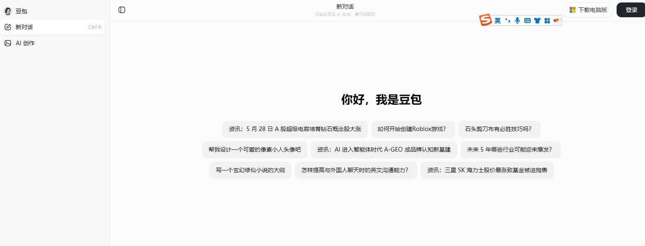This screenshot has width=645, height=246.
Task: Choose suggestion about AI 进入智能体时代 A-GEO
Action: tap(384, 149)
